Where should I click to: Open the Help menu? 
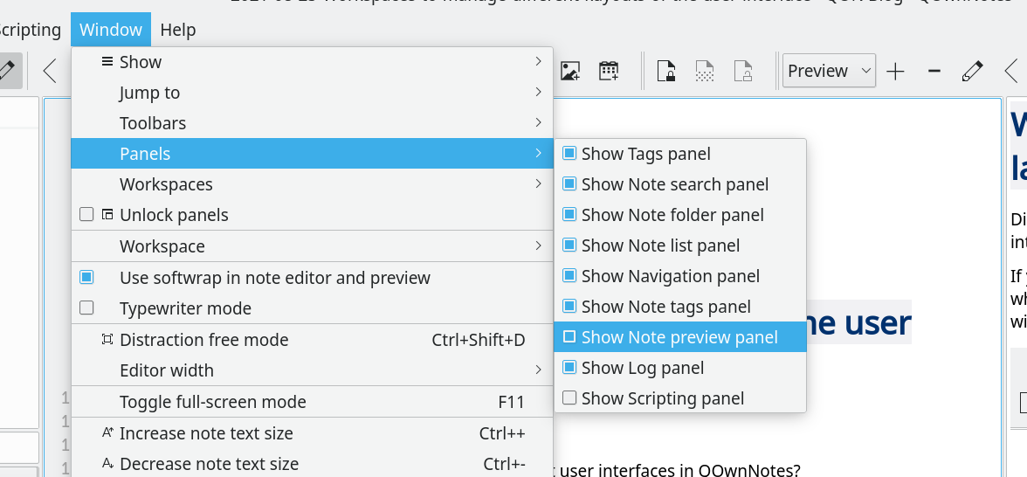(x=178, y=30)
